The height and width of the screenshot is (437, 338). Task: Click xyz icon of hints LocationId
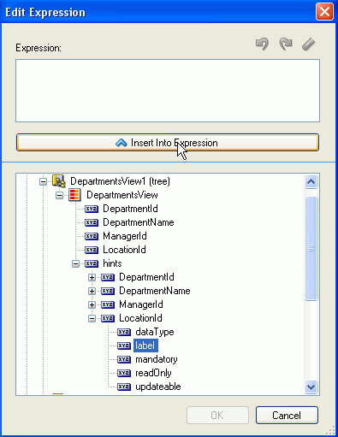coord(108,318)
